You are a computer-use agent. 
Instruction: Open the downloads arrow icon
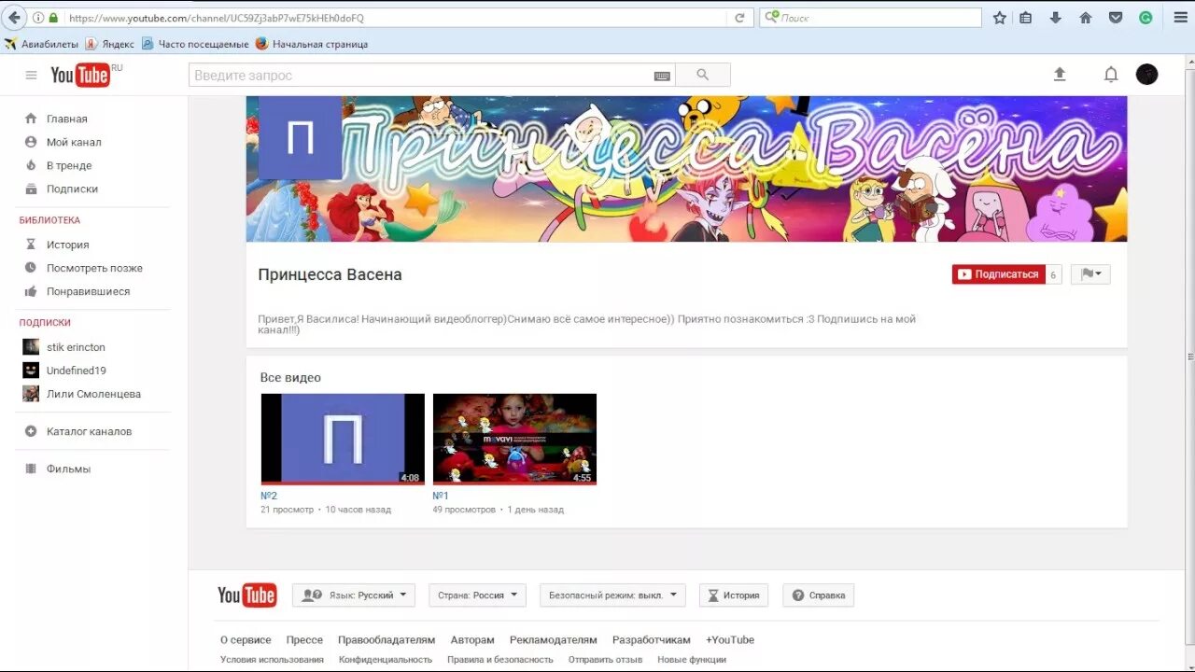pos(1056,18)
